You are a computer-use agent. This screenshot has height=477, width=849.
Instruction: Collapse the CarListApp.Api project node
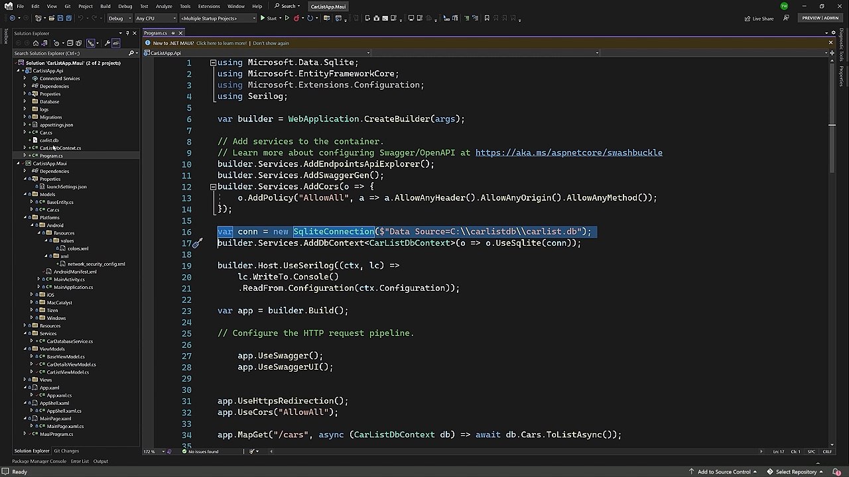18,70
